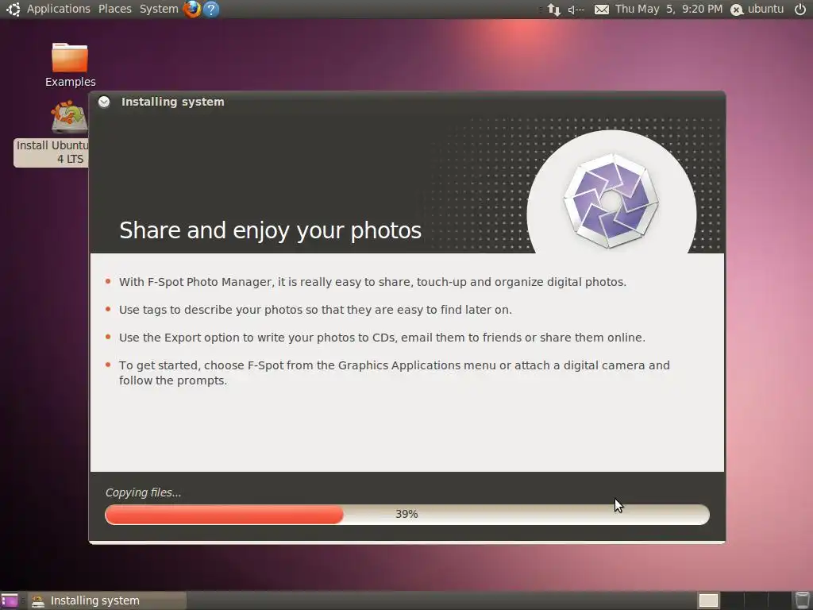Open the power session menu
Screen dimensions: 813x610
800,9
